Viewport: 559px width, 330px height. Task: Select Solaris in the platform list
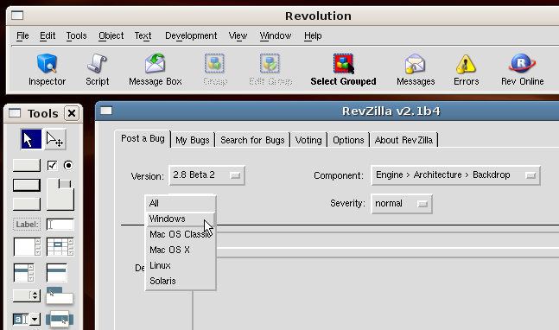(181, 281)
